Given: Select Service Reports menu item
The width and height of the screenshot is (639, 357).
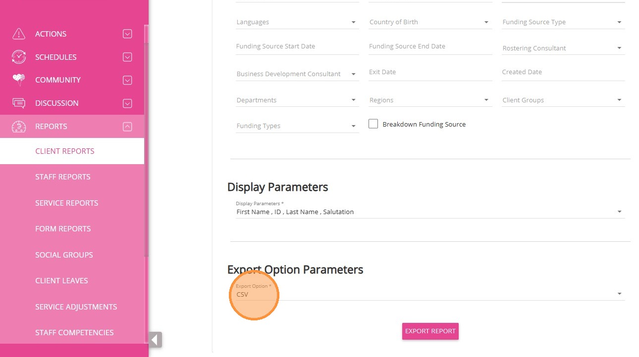Looking at the screenshot, I should pos(67,203).
